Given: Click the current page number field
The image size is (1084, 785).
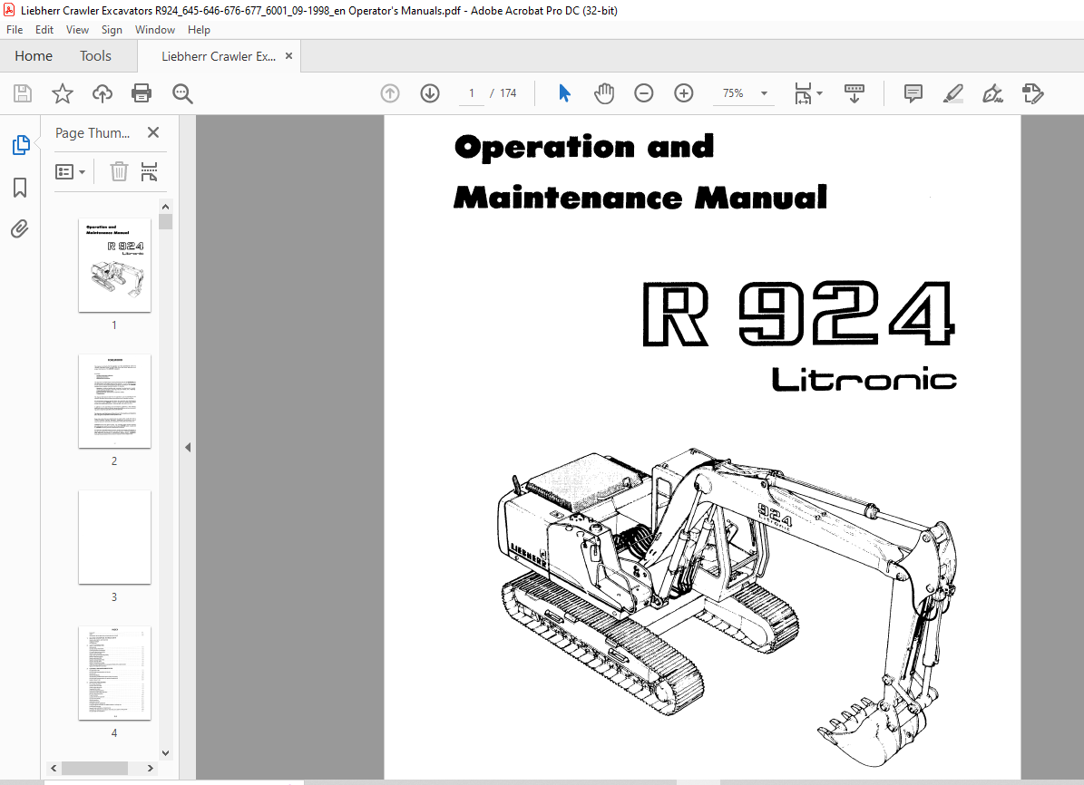Looking at the screenshot, I should 472,93.
